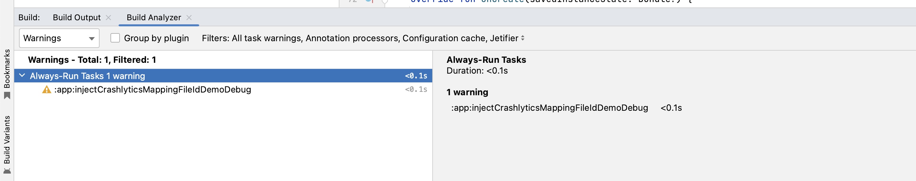This screenshot has width=916, height=181.
Task: Click the Android icon under Build Variants
Action: pyautogui.click(x=7, y=171)
